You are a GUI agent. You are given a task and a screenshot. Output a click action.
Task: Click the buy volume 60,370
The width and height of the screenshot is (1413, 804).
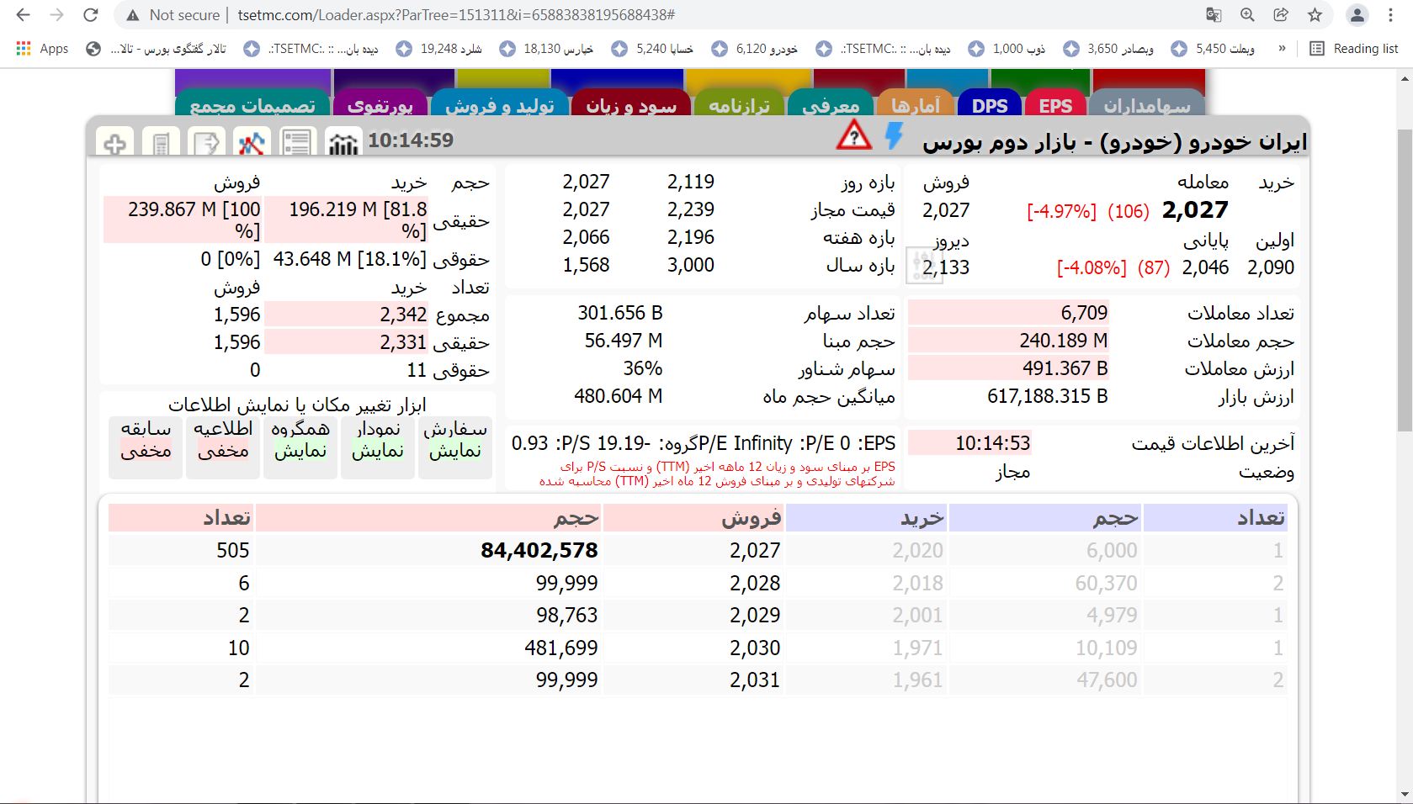point(1106,583)
